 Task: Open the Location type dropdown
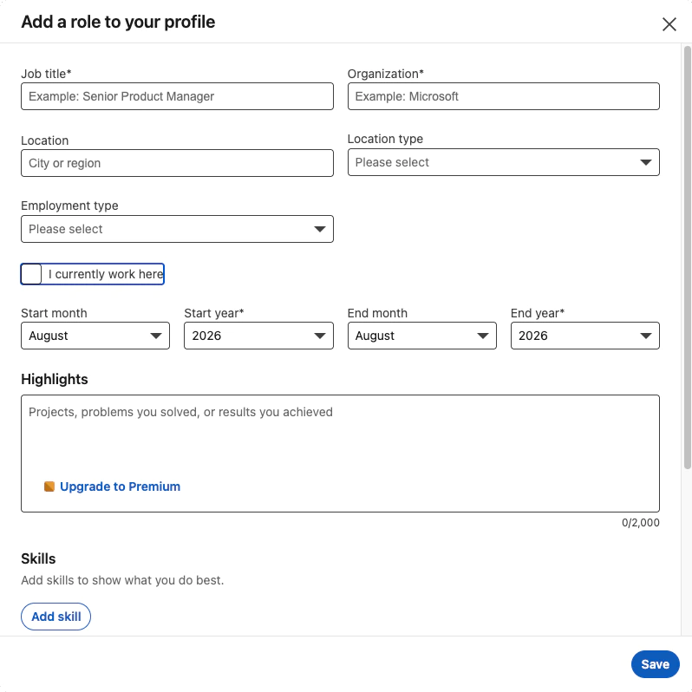click(x=504, y=162)
